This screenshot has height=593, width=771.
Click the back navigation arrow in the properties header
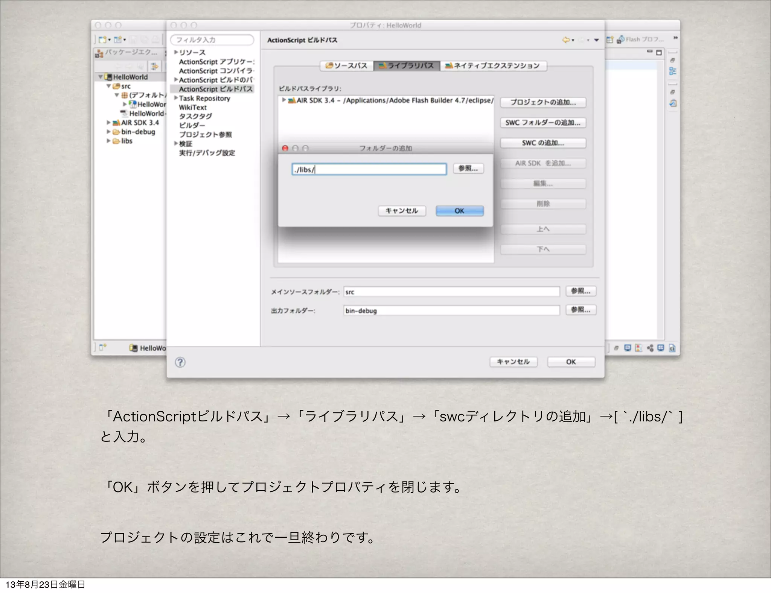coord(566,40)
